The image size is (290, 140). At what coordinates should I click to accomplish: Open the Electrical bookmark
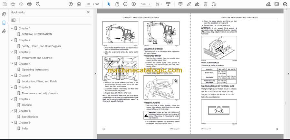point(27,105)
